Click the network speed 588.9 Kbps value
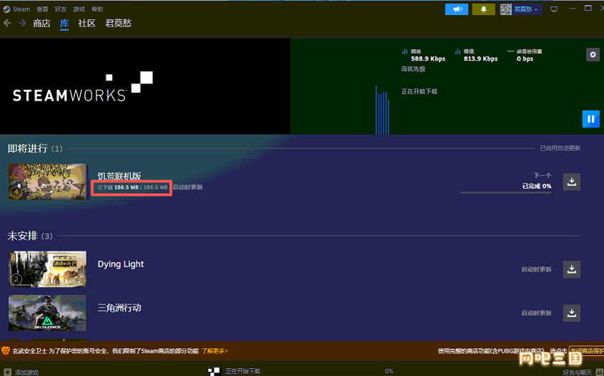 [x=428, y=59]
